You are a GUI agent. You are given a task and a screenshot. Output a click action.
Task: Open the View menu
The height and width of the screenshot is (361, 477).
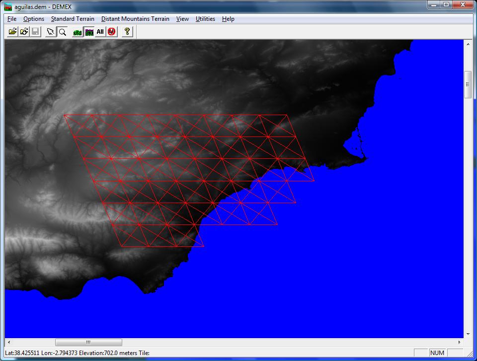(182, 19)
